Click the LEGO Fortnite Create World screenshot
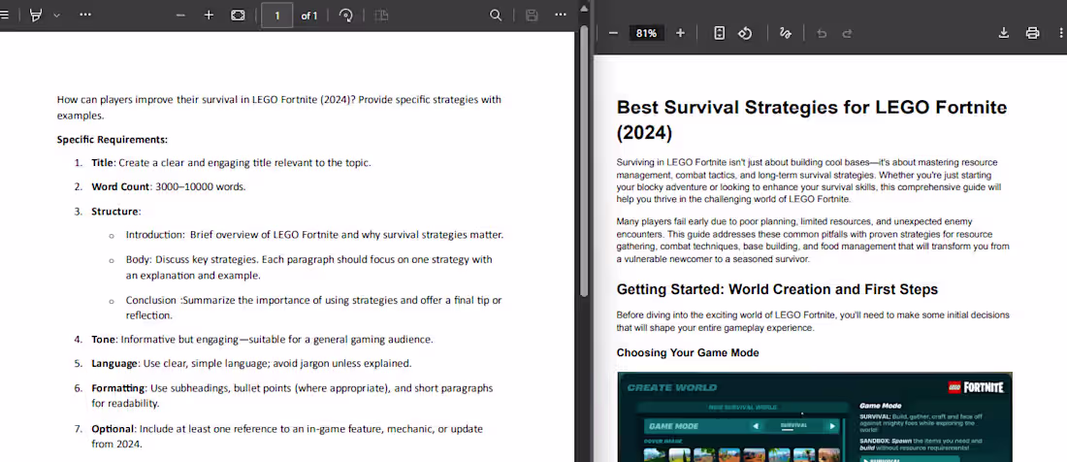 815,416
